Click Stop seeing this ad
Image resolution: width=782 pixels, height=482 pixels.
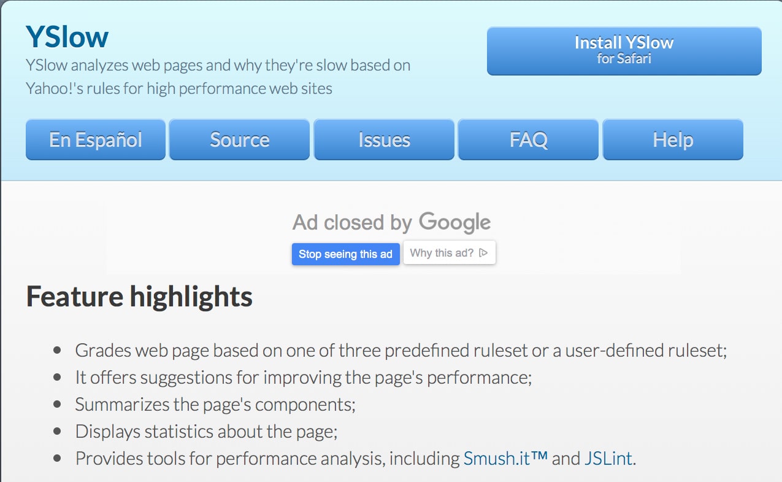(x=345, y=254)
